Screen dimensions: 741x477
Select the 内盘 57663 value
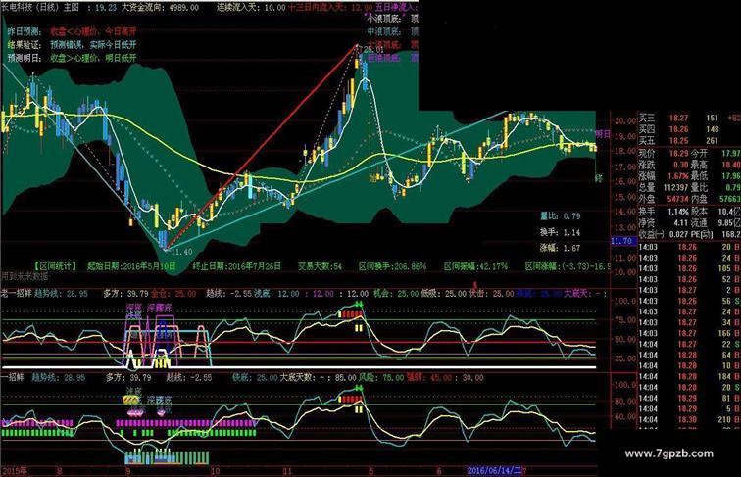(x=716, y=199)
